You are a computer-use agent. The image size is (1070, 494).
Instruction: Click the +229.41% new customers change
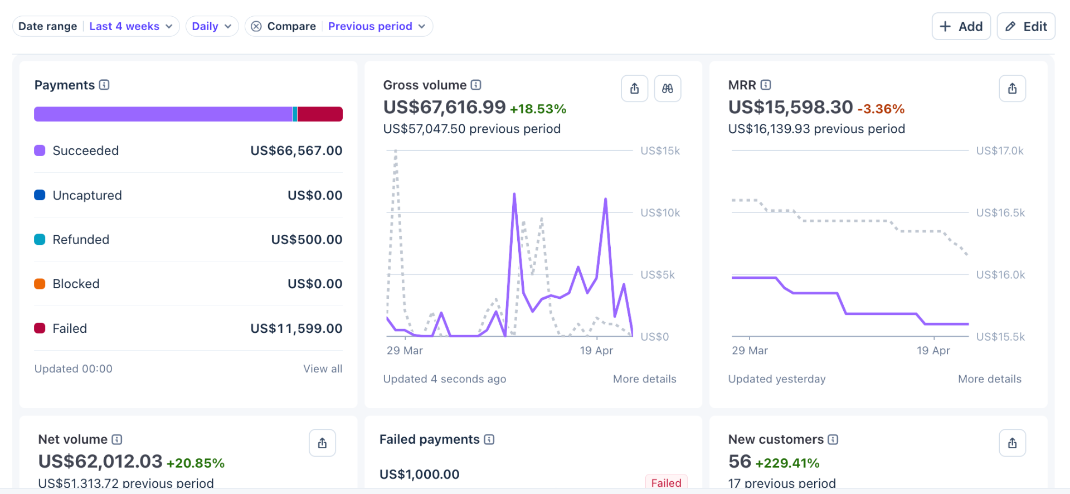[787, 463]
